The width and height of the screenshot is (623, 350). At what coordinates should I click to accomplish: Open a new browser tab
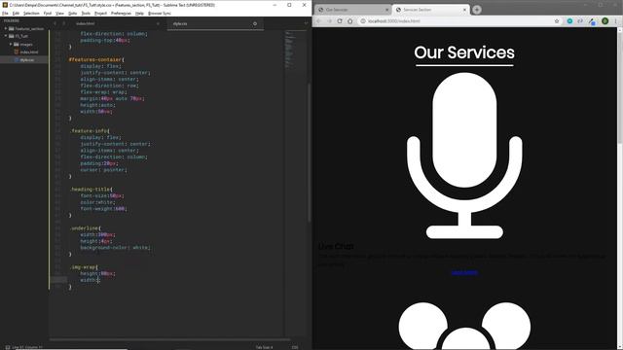[477, 10]
